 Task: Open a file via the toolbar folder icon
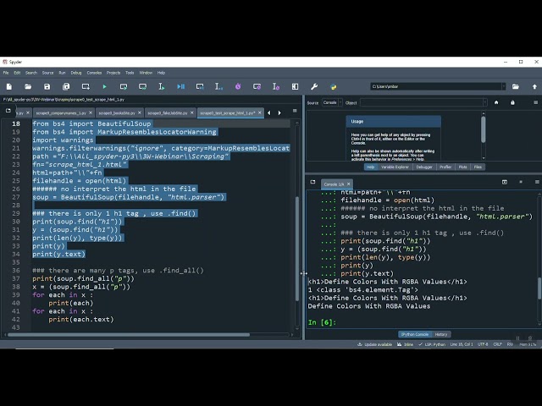[28, 86]
